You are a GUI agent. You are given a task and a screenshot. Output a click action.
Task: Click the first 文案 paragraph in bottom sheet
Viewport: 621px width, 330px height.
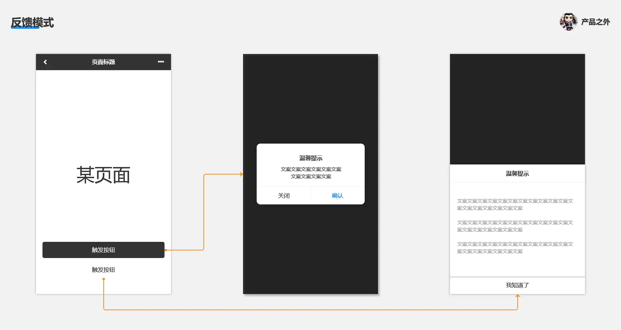coord(515,204)
